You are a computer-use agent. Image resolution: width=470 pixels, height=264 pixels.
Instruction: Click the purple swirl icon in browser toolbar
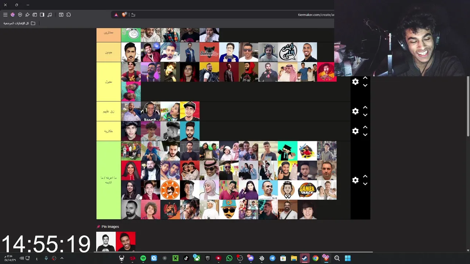tap(12, 15)
